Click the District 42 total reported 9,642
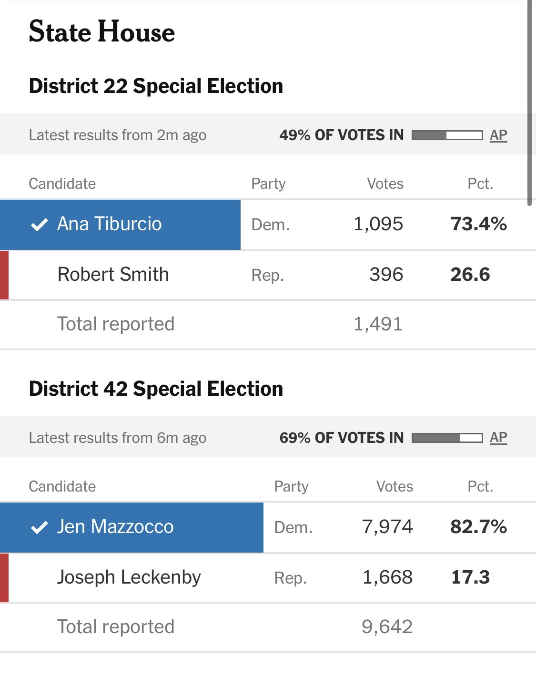This screenshot has width=536, height=678. 387,627
